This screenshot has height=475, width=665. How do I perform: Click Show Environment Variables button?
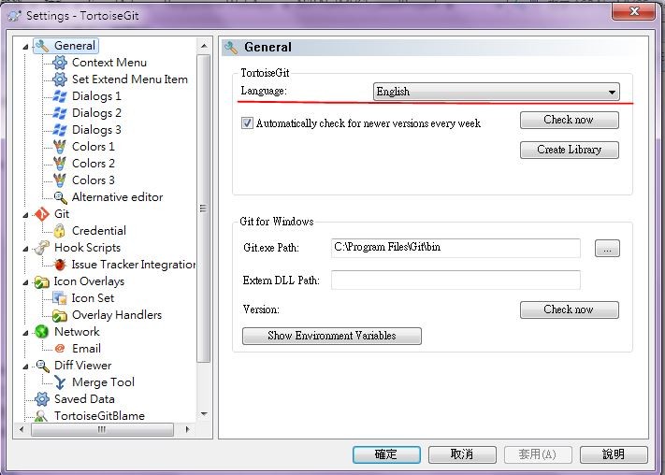[332, 336]
